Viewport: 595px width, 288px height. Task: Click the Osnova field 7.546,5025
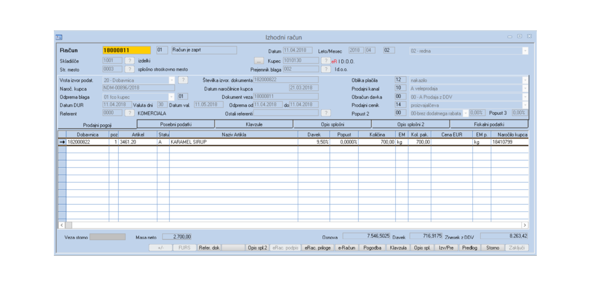point(366,236)
